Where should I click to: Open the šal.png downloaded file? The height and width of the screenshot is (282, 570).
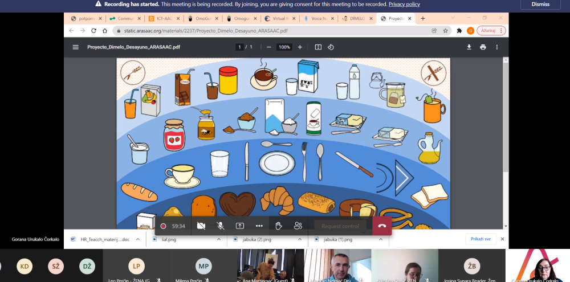pos(169,239)
